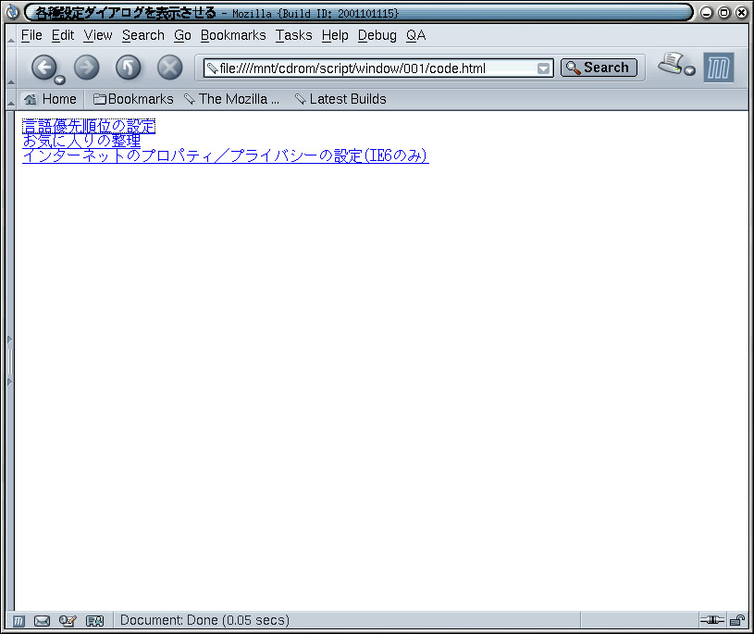The width and height of the screenshot is (754, 634).
Task: Open the Print button dropdown arrow
Action: click(x=690, y=72)
